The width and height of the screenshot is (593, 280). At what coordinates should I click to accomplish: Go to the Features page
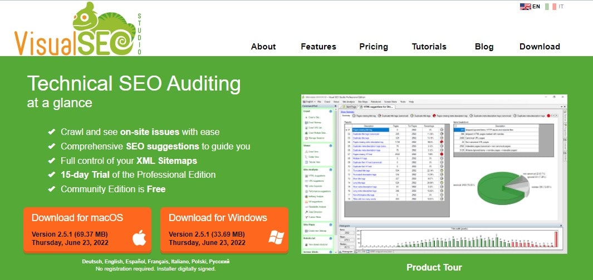[x=318, y=47]
